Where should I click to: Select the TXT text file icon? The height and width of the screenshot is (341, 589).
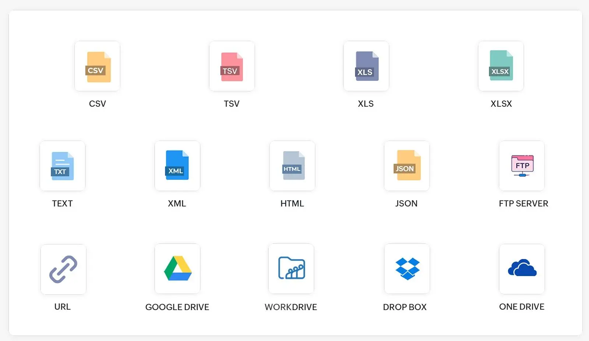(63, 166)
